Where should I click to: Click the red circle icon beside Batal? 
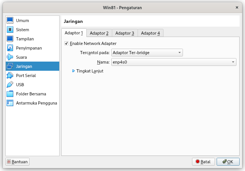[197, 162]
